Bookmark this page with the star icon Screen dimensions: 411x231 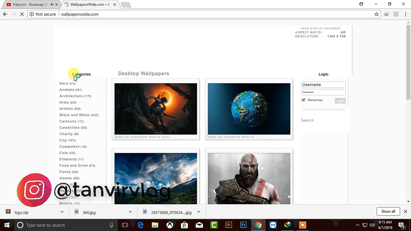(x=377, y=14)
